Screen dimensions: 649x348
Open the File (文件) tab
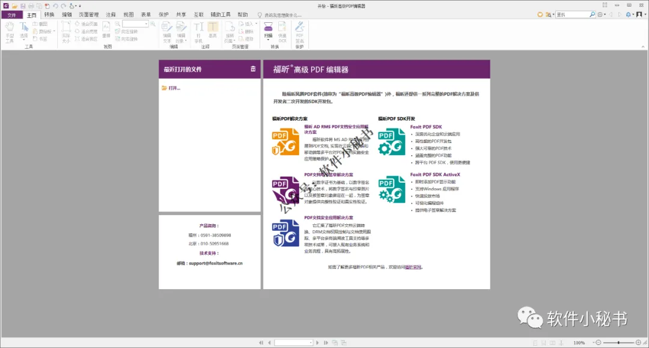(x=11, y=15)
